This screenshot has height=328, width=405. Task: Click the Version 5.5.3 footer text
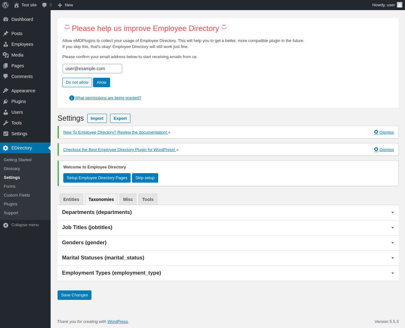coord(387,322)
